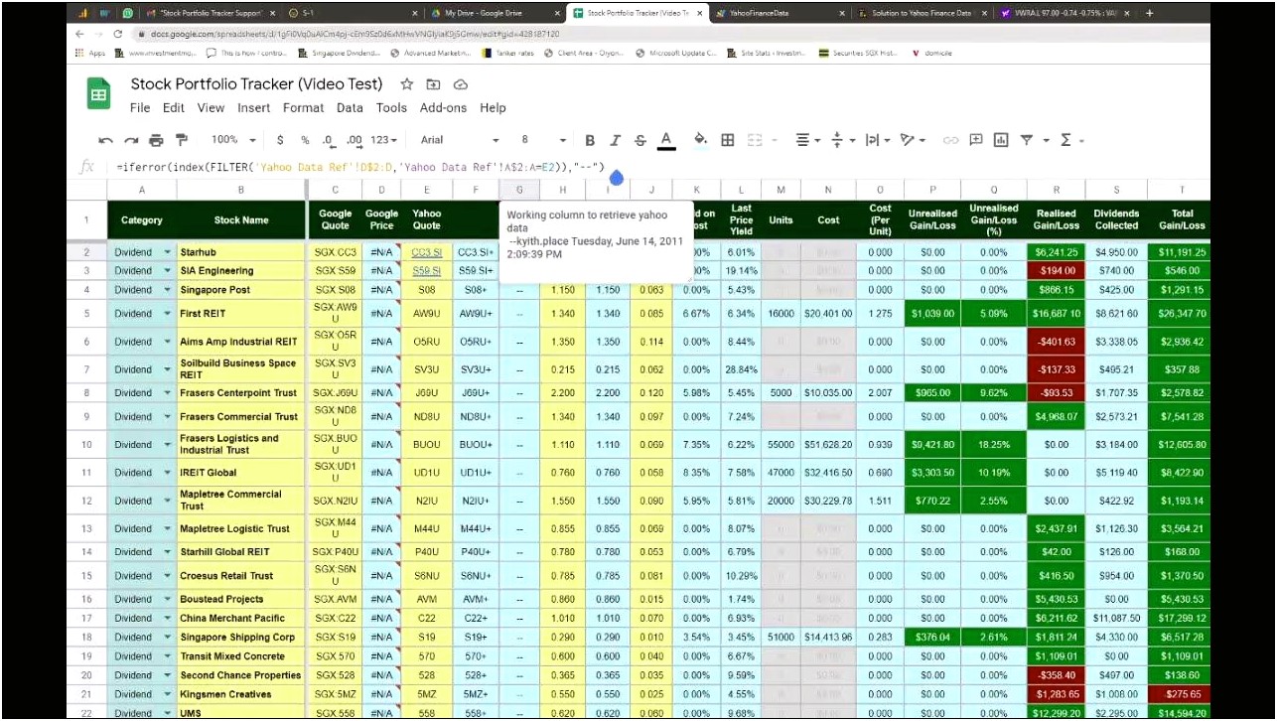Screen dimensions: 1277x721
Task: Open the 123 more formats dropdown
Action: [x=384, y=140]
